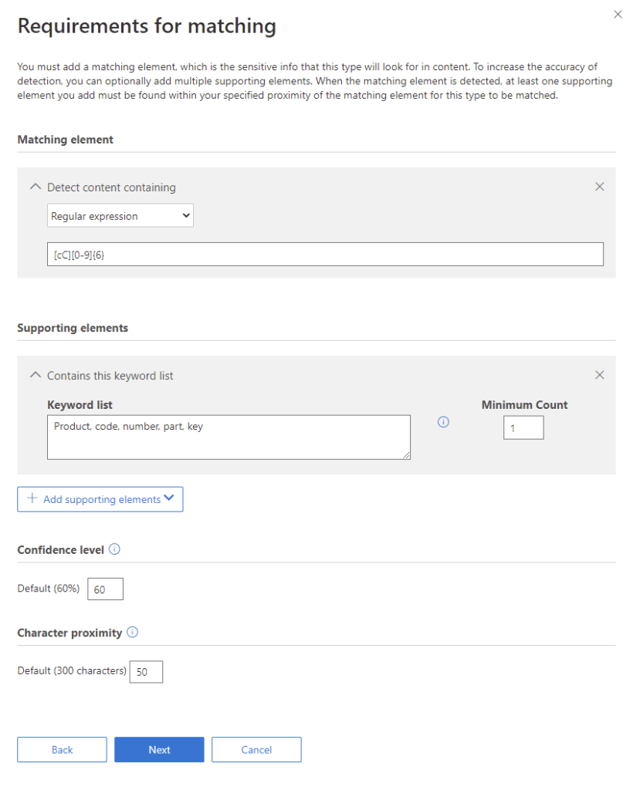Click the Next button

[159, 750]
